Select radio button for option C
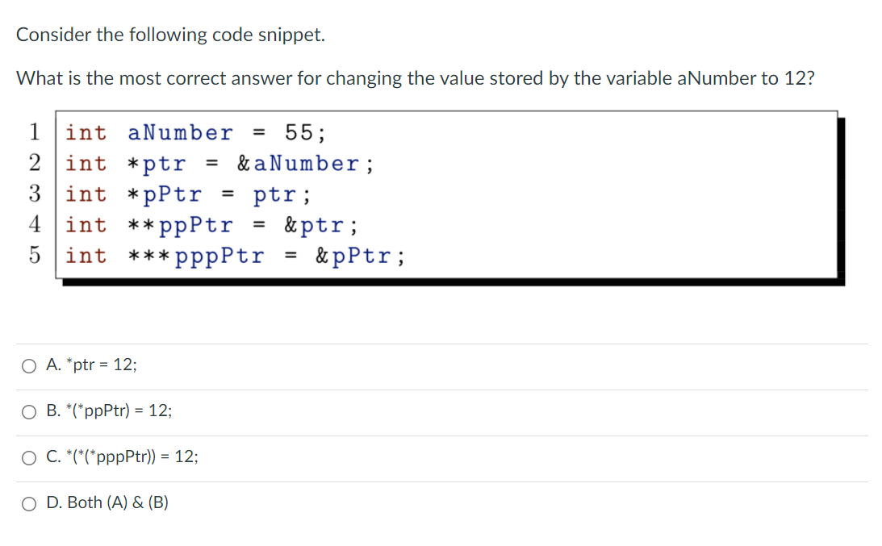The width and height of the screenshot is (882, 546). [x=28, y=456]
